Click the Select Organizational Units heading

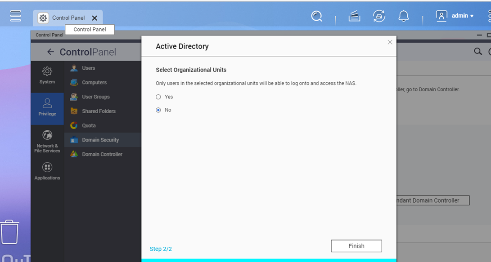click(x=191, y=70)
